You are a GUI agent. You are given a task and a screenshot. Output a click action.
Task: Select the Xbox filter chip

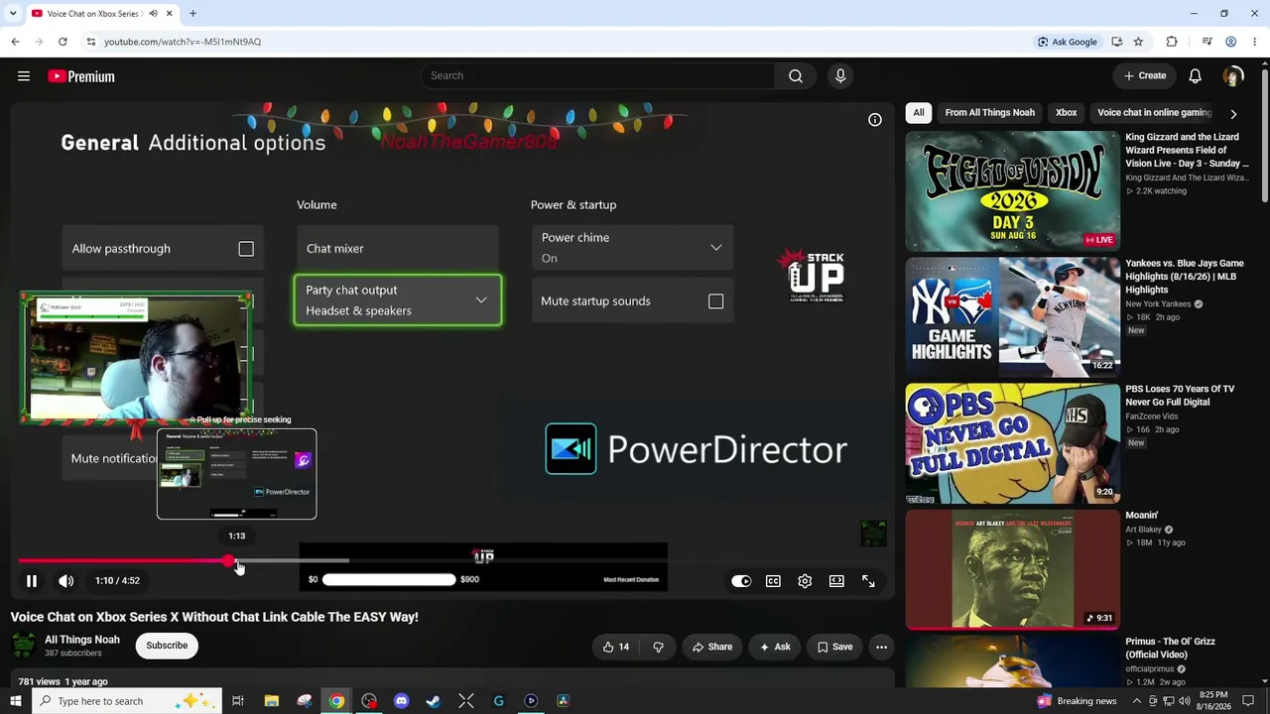pyautogui.click(x=1067, y=113)
